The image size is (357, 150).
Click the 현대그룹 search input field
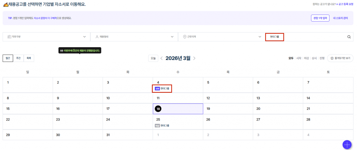coord(307,37)
